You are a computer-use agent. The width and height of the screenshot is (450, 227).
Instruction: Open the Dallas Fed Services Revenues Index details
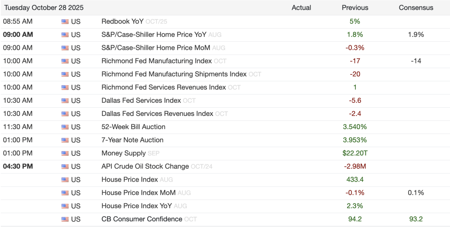157,114
